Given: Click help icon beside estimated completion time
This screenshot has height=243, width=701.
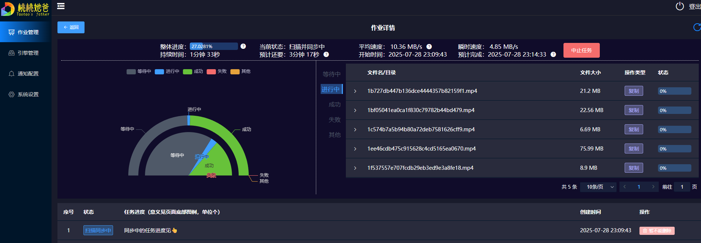Looking at the screenshot, I should point(553,54).
